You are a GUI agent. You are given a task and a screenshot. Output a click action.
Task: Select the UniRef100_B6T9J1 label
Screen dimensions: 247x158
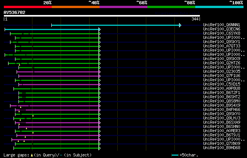pos(222,135)
